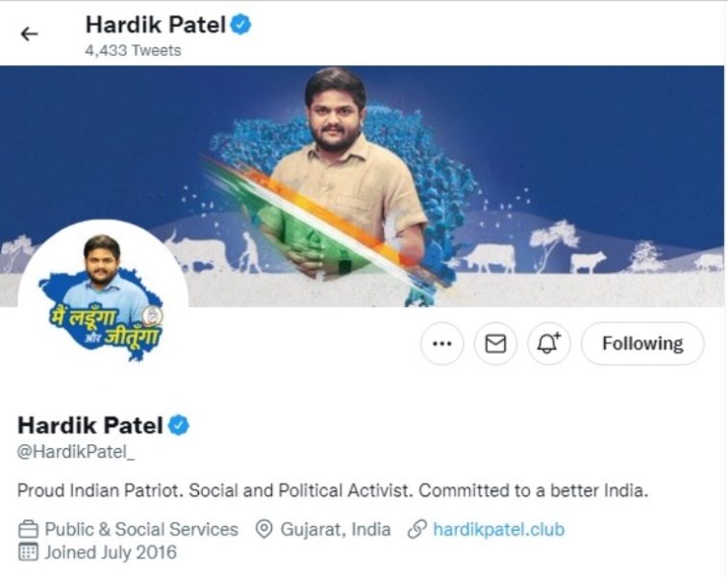728x577 pixels.
Task: Click the Joined July 2016 text
Action: [x=111, y=552]
